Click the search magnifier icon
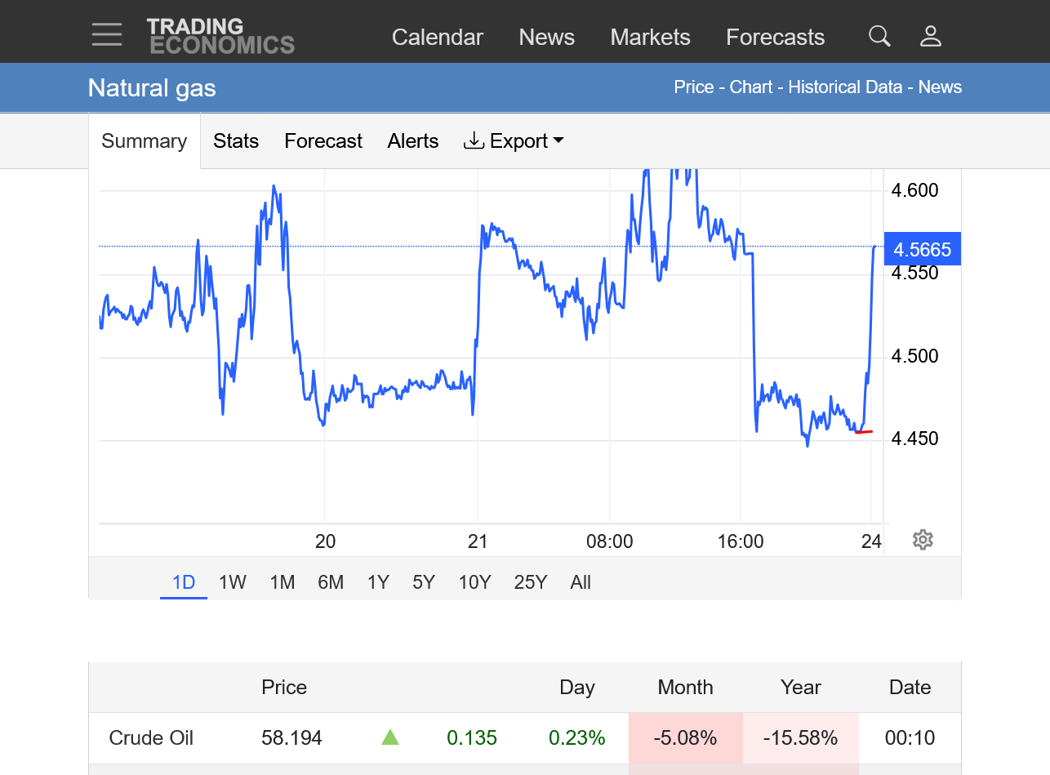Screen dimensions: 1050x775 (879, 36)
